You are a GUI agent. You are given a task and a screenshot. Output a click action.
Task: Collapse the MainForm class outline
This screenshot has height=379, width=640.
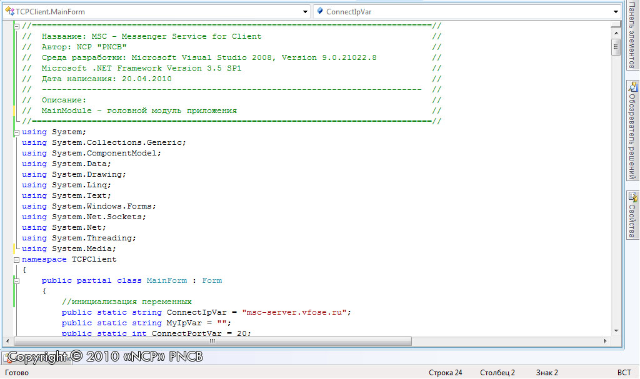click(16, 280)
